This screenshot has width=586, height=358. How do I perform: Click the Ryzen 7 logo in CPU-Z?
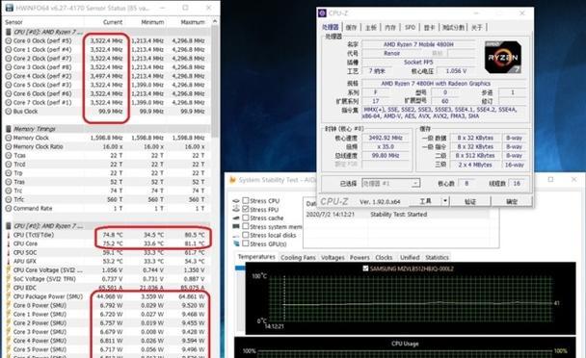[x=503, y=58]
